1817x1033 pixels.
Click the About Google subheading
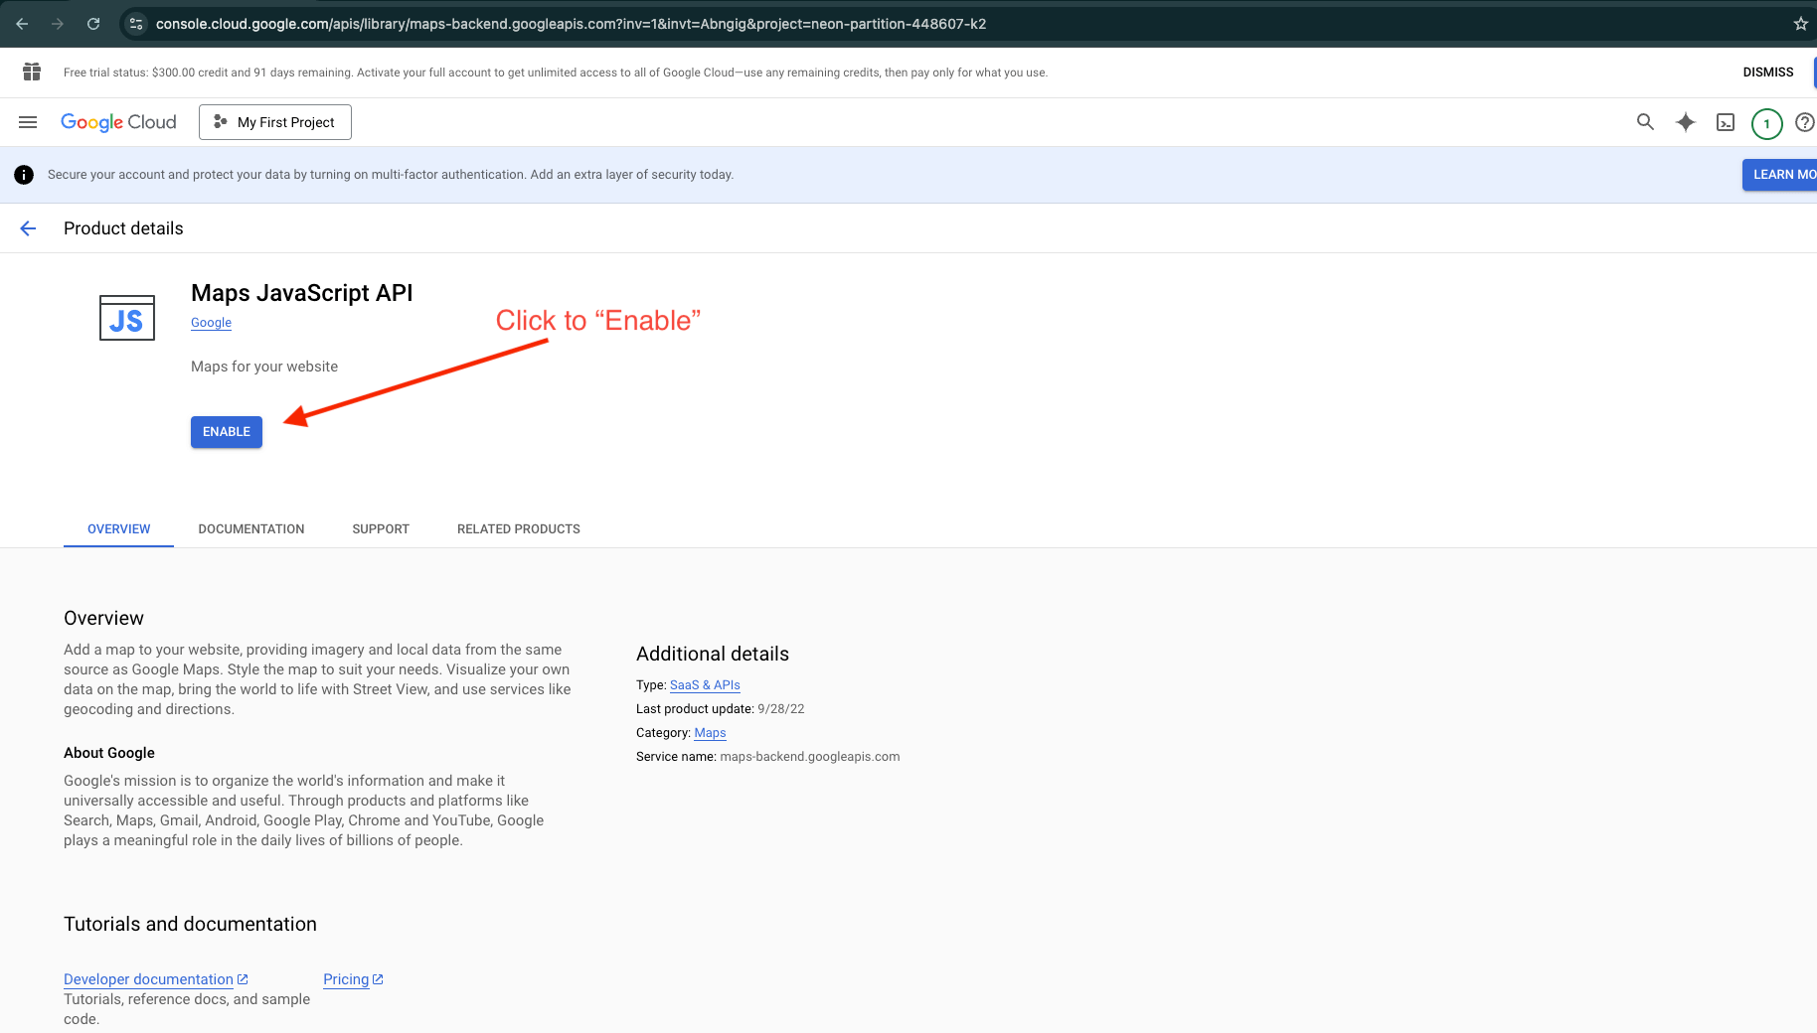coord(109,753)
